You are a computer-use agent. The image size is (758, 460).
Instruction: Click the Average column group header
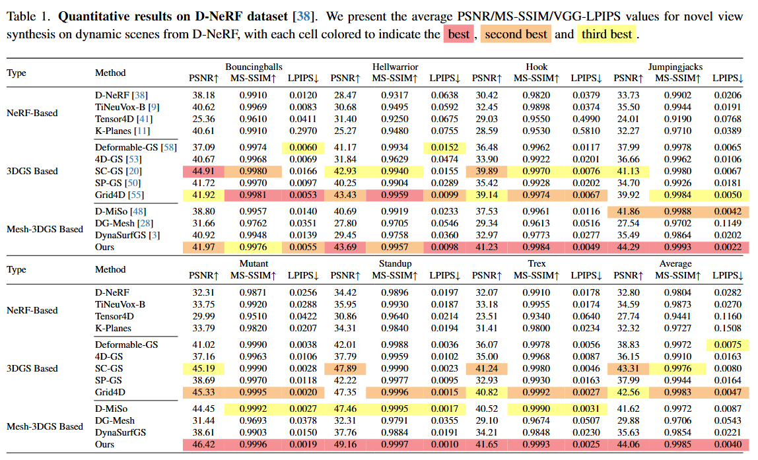675,264
